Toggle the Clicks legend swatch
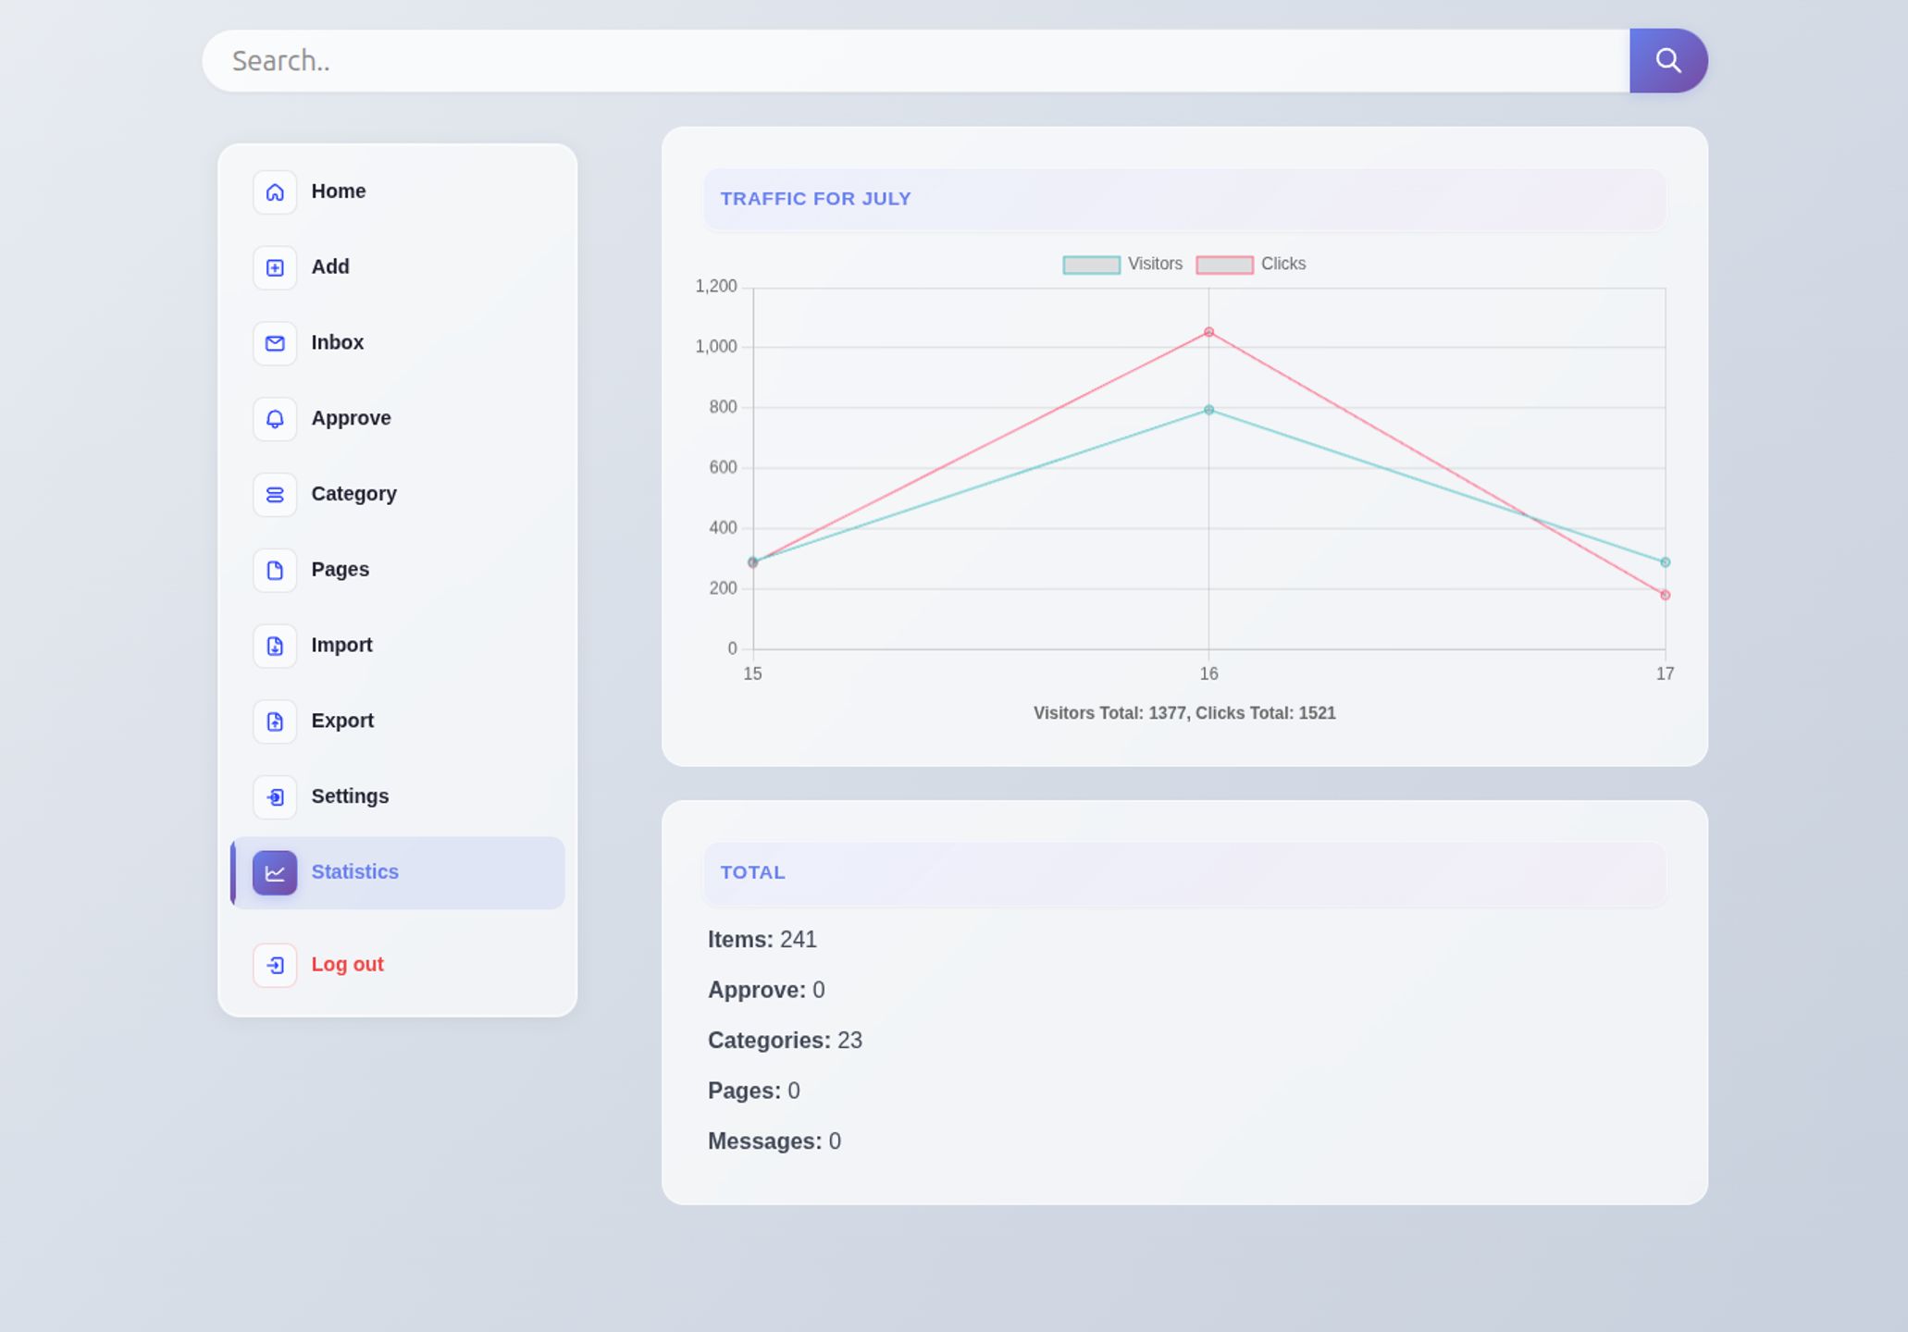This screenshot has width=1908, height=1332. [x=1225, y=265]
